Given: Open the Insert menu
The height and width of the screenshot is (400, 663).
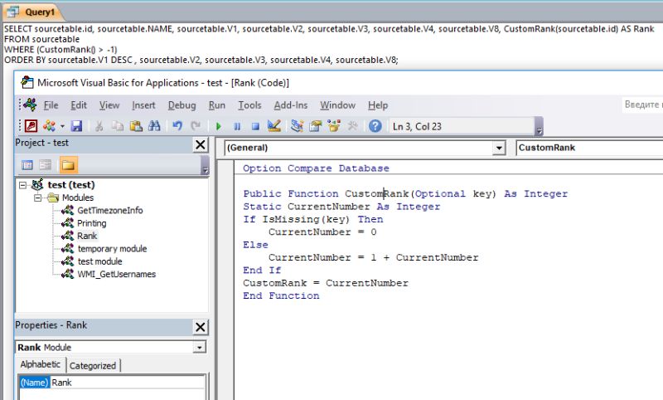Looking at the screenshot, I should pos(143,105).
